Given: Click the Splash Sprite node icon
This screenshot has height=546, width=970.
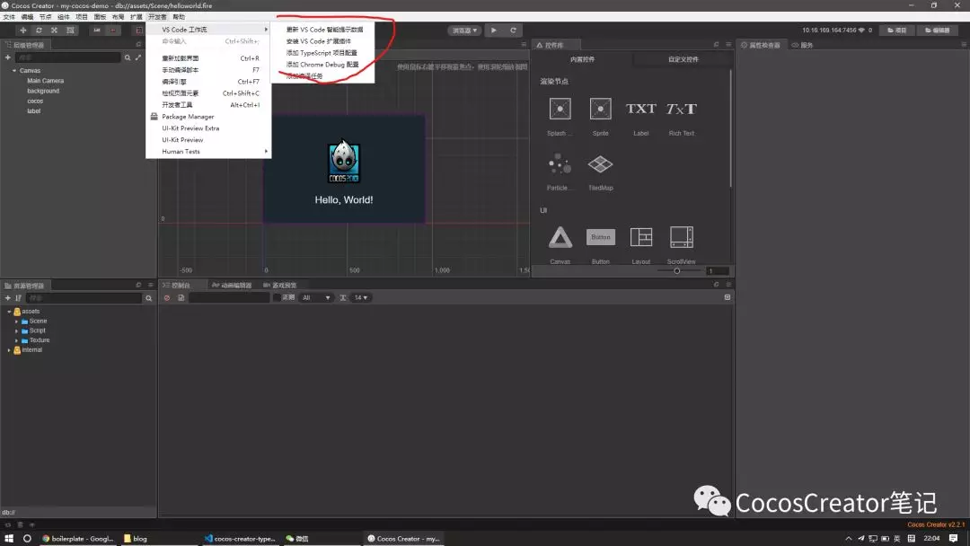Looking at the screenshot, I should (x=560, y=109).
